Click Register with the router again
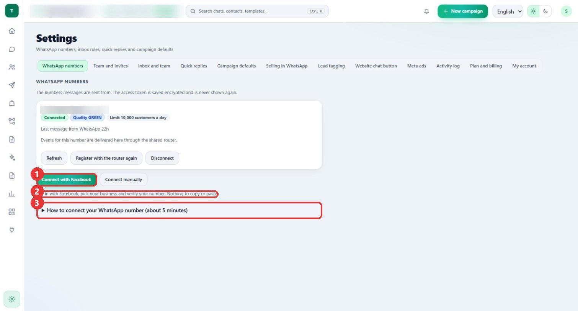Screen dimensions: 578x311 (106, 158)
